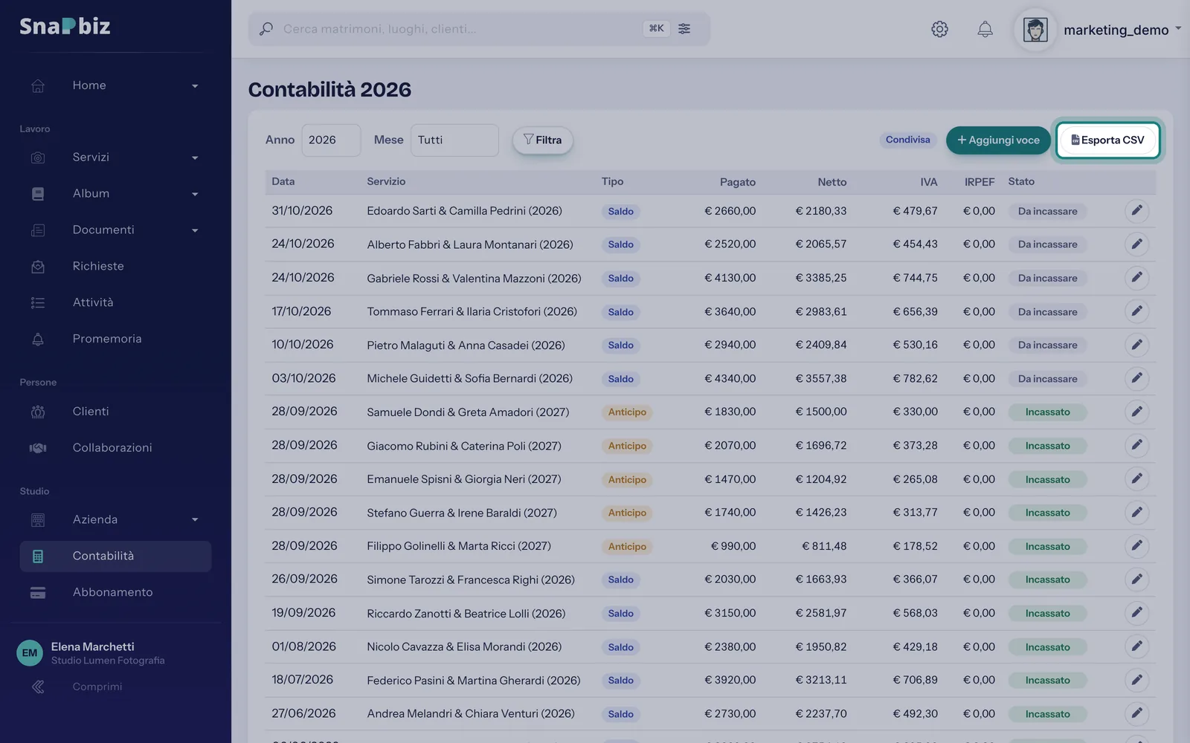Click the marketing_demo avatar thumbnail
Viewport: 1190px width, 743px height.
click(x=1035, y=30)
